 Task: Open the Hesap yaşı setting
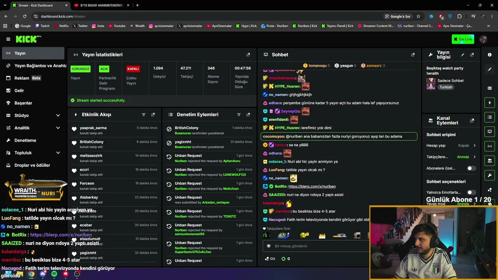(451, 145)
